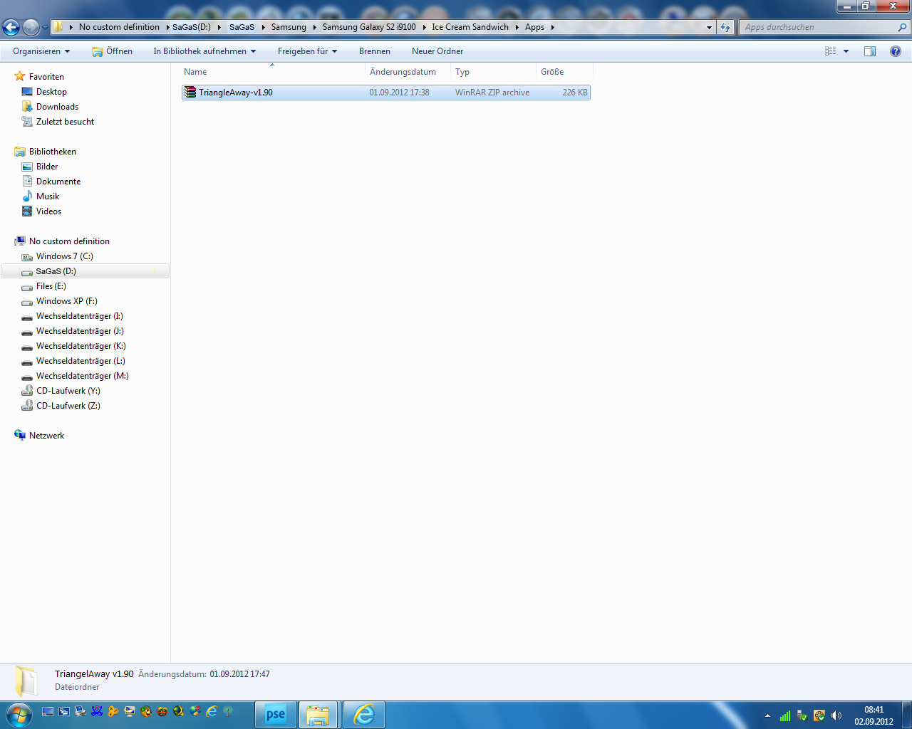Click the safely remove hardware tray icon
Screen dimensions: 912x729
(x=802, y=715)
